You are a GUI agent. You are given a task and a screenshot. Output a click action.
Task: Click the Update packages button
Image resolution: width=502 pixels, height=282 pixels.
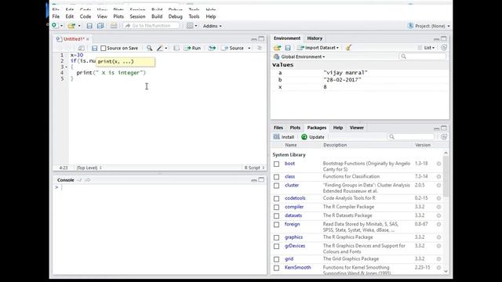tap(313, 137)
